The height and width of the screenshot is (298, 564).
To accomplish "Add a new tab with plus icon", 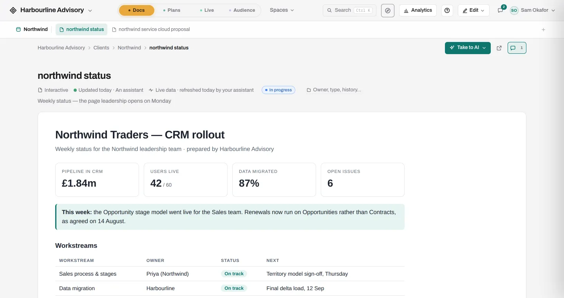I will tap(543, 30).
